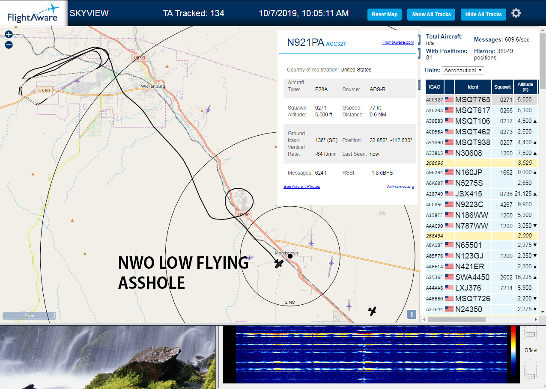
Task: Select the row with ICAO 268696
Action: click(481, 163)
